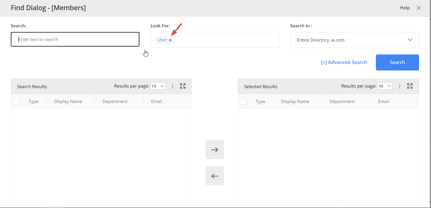Sort by Display Name column header
431x208 pixels.
point(68,101)
